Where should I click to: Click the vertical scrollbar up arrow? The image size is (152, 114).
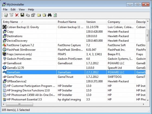(x=148, y=21)
